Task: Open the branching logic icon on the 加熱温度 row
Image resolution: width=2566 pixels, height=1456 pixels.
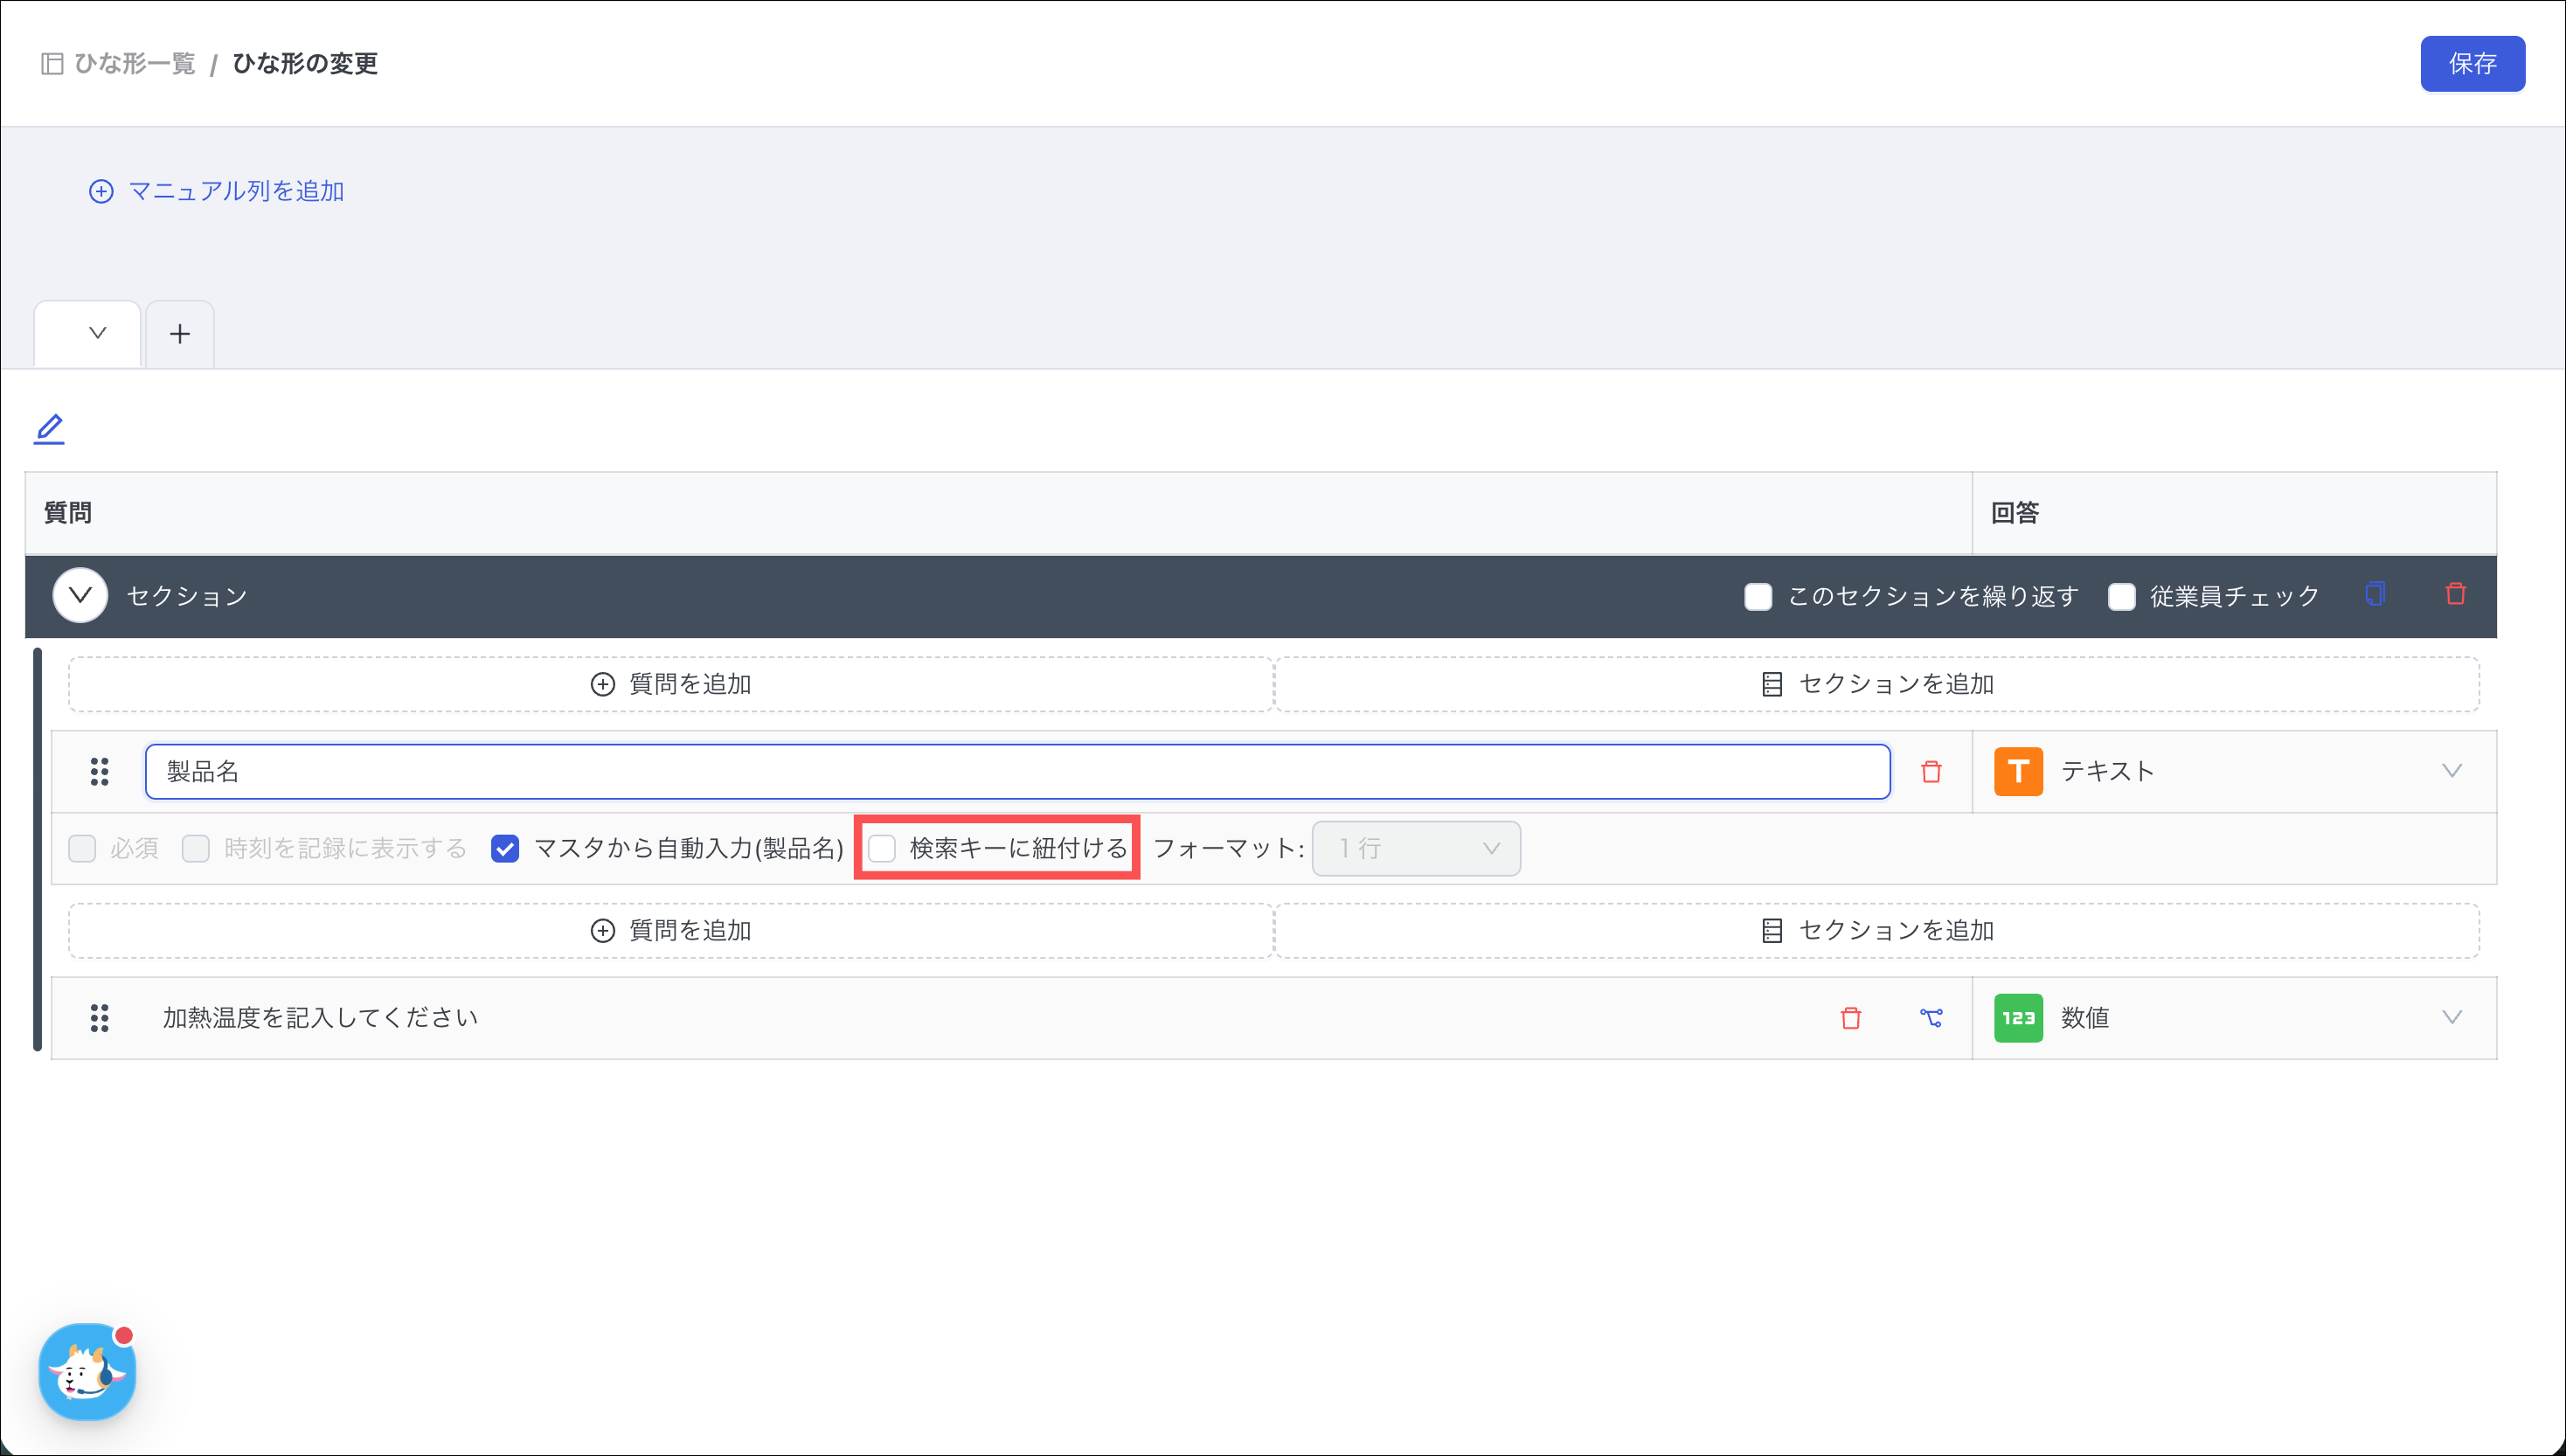Action: (1931, 1017)
